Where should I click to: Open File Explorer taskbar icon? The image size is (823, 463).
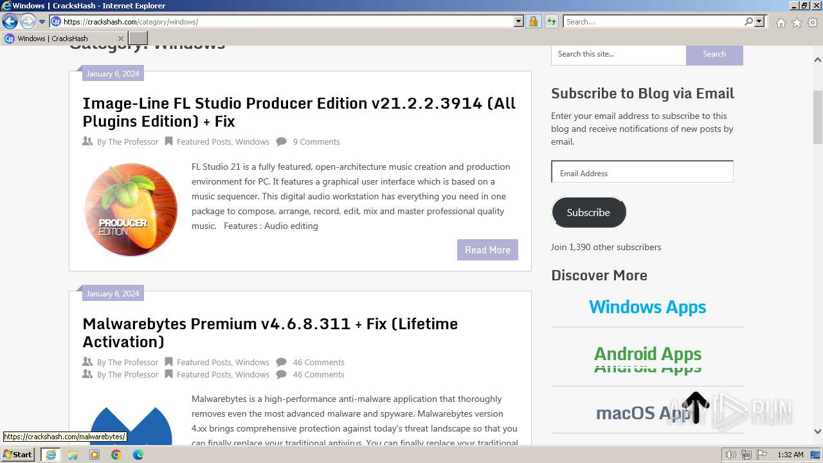[73, 455]
